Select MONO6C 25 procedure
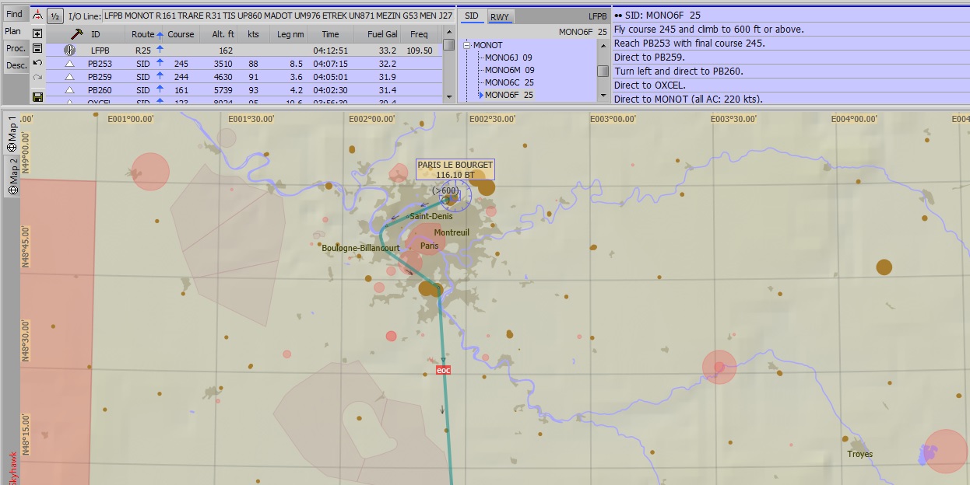This screenshot has height=485, width=970. [509, 82]
